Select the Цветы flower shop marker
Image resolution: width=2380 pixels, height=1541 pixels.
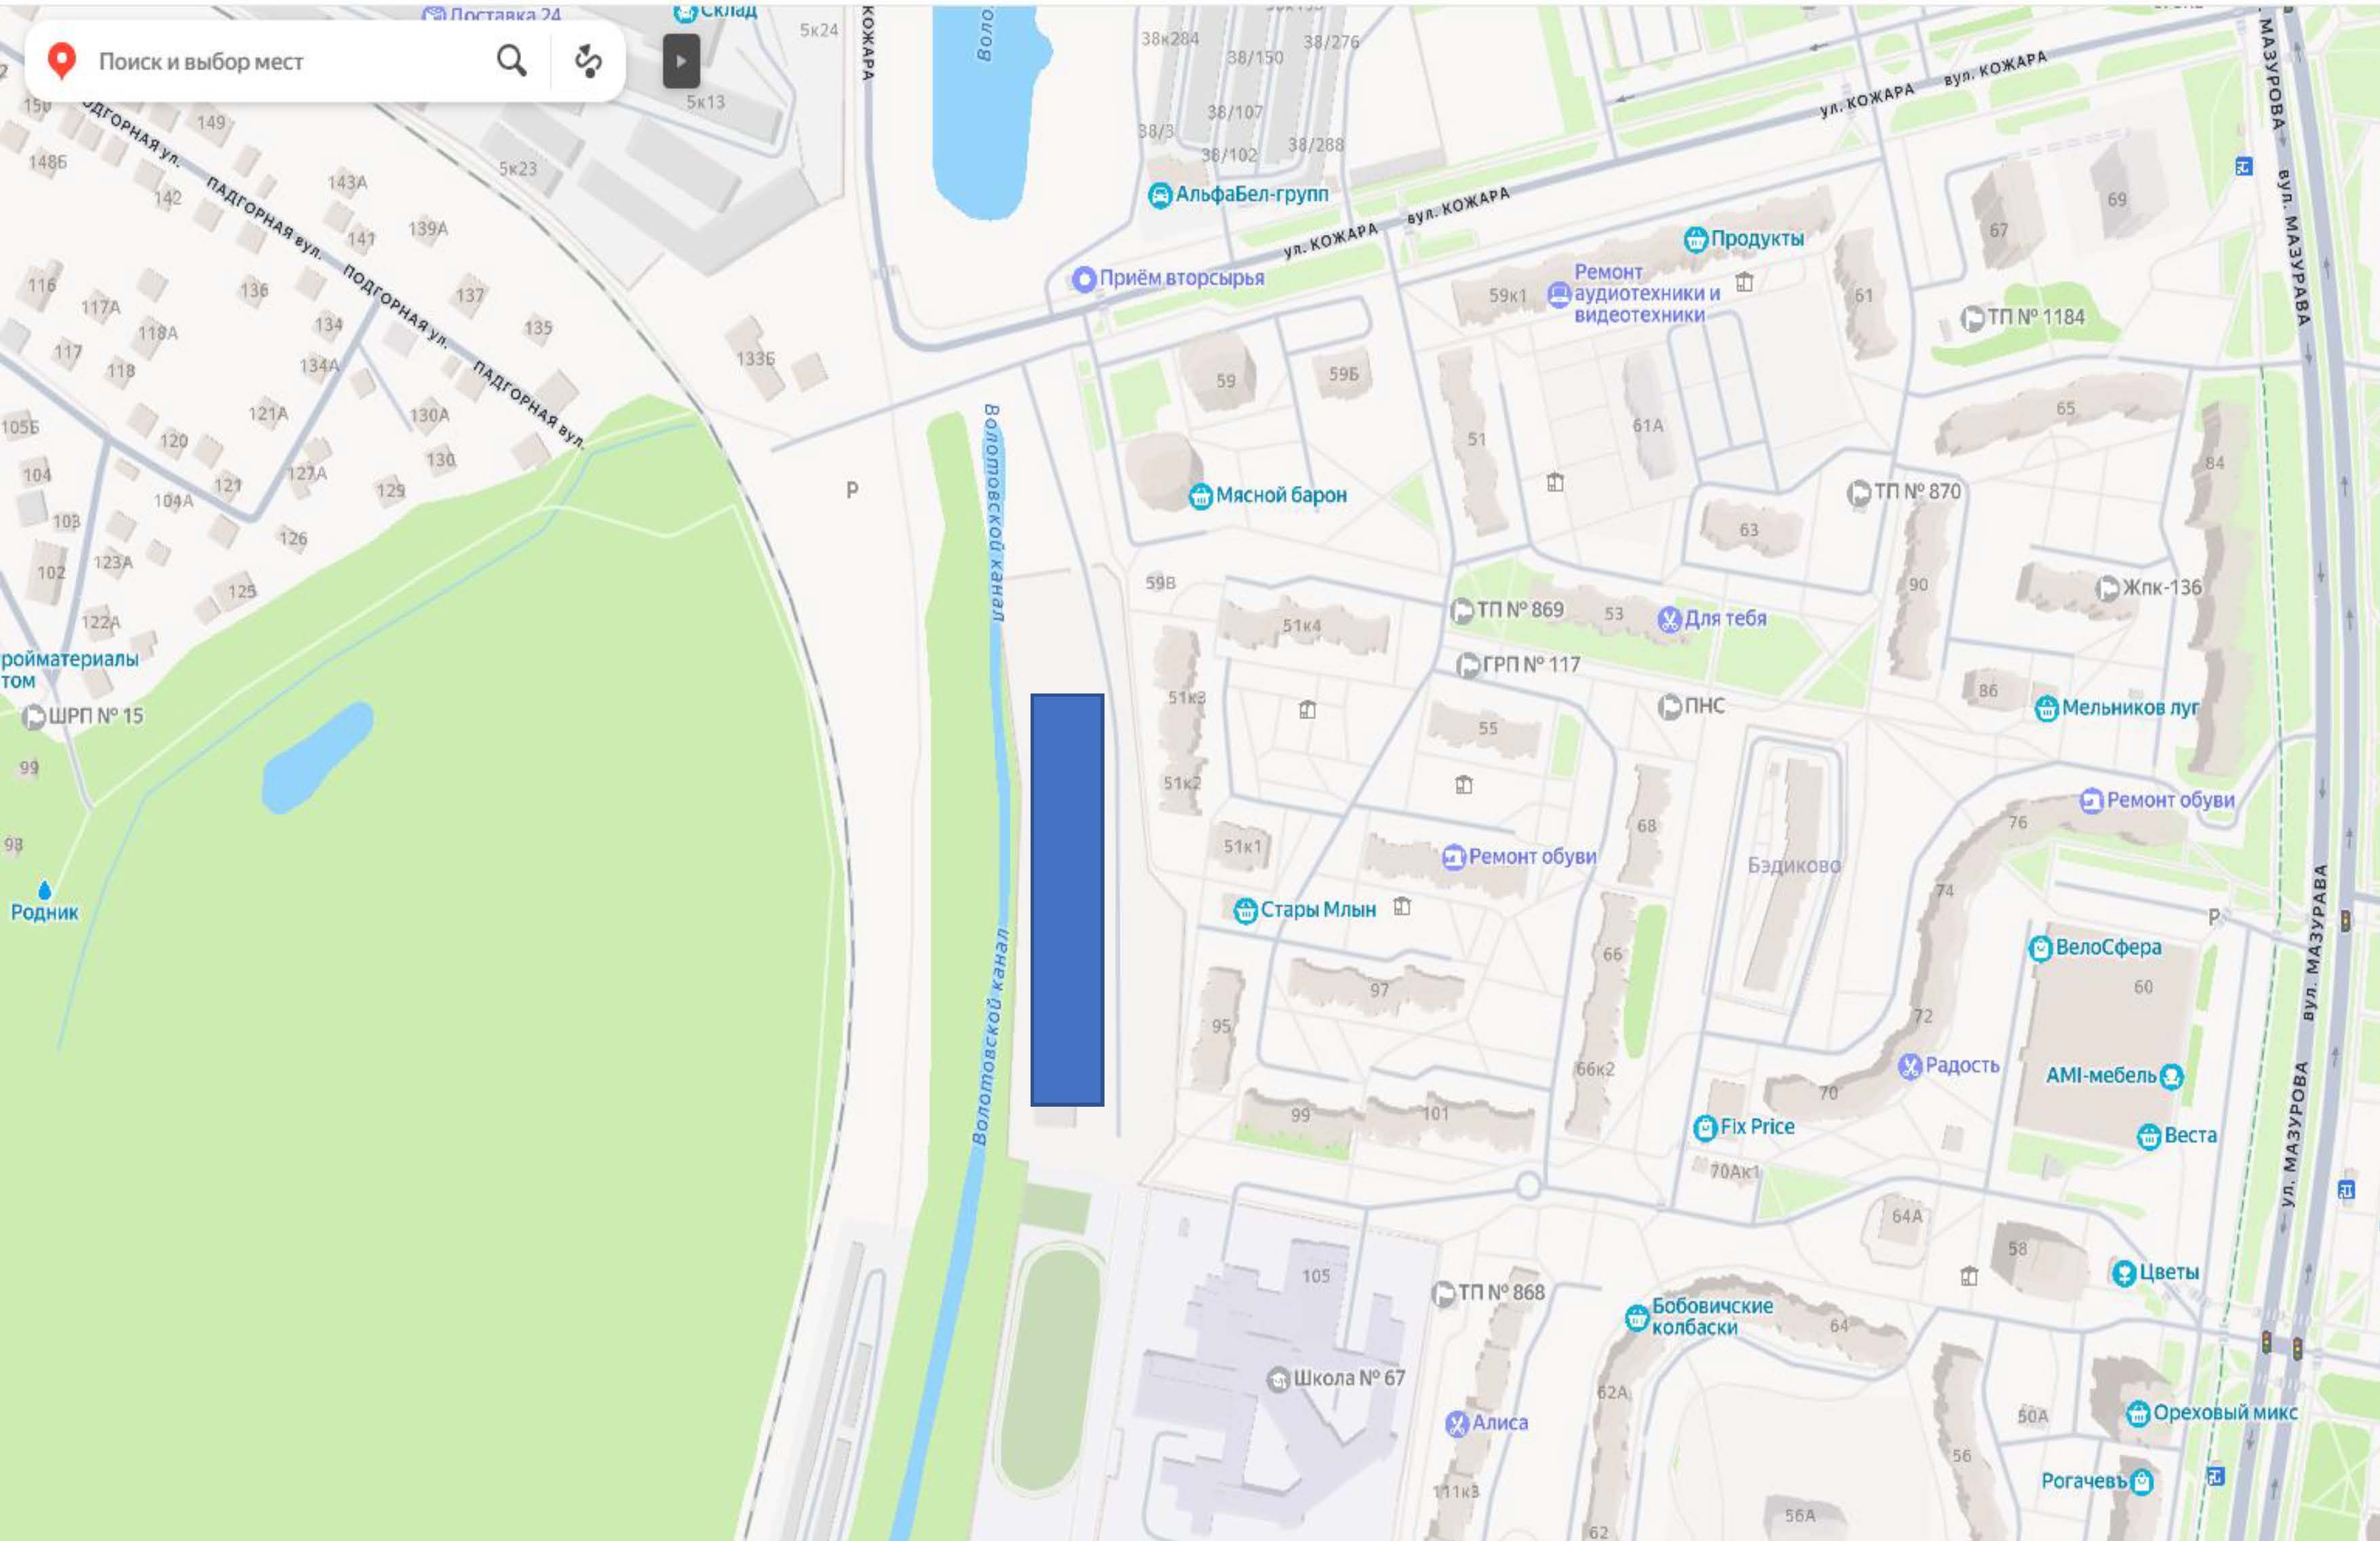pos(2124,1272)
